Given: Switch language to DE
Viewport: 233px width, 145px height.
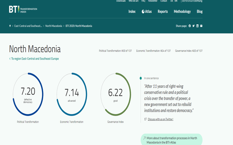Looking at the screenshot, I should point(172,1).
